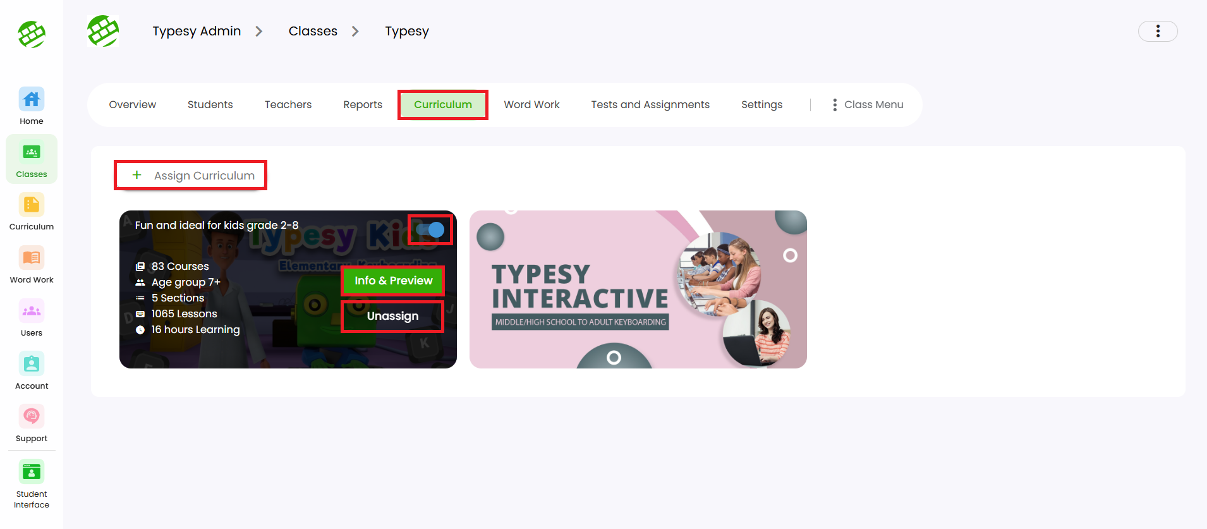This screenshot has width=1207, height=529.
Task: Click the courses icon next to 83 Courses
Action: [140, 267]
